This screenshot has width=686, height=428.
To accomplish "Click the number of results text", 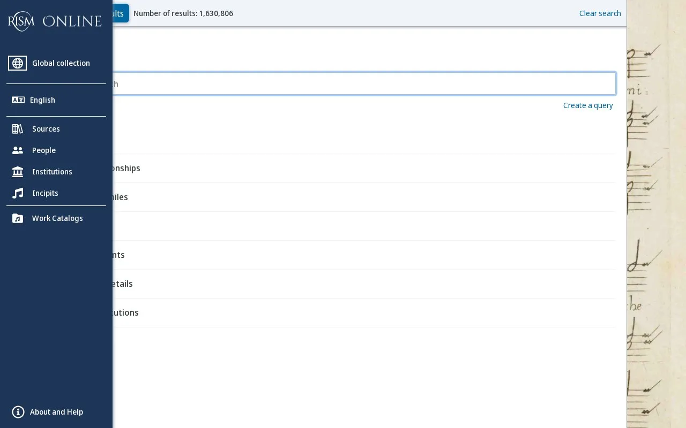I will click(183, 13).
